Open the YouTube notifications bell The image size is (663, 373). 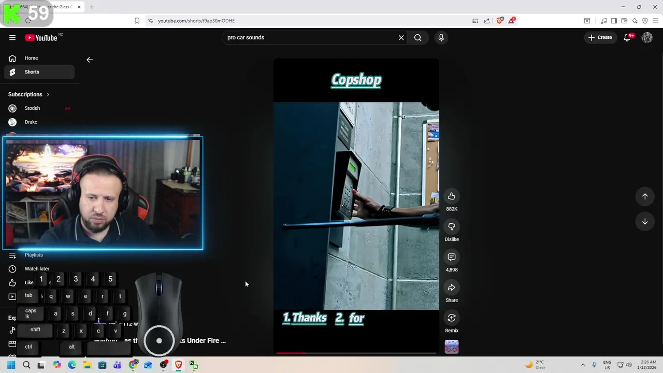click(627, 37)
